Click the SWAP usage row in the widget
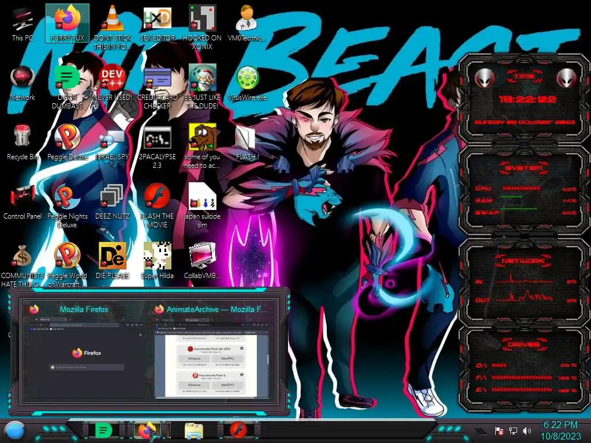The width and height of the screenshot is (591, 443). coord(526,212)
